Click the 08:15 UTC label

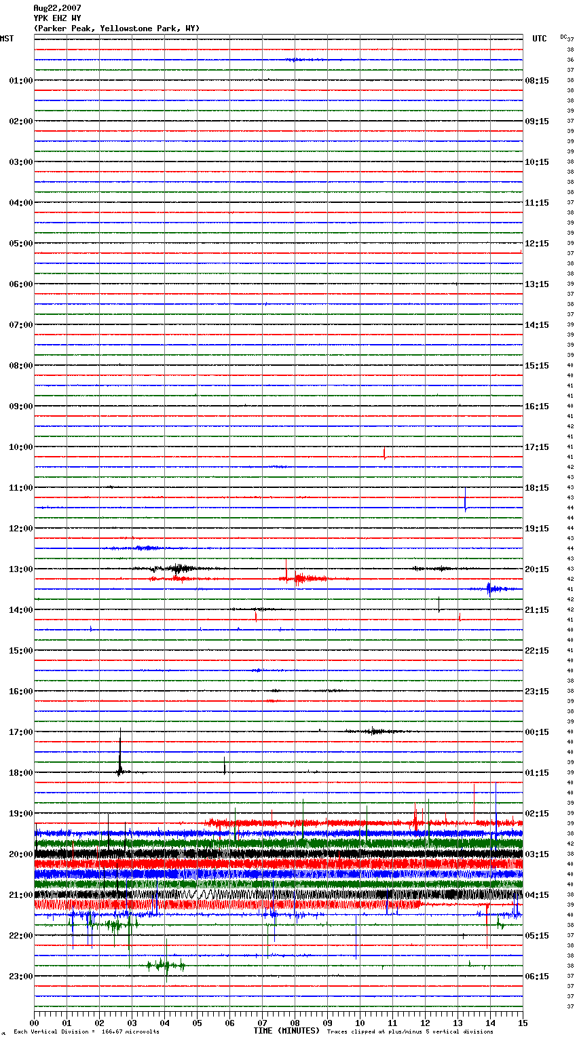(537, 81)
